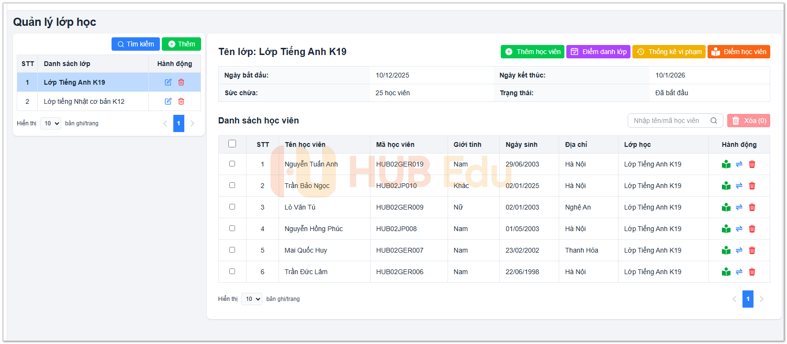Click next page arrow in student list
This screenshot has width=787, height=344.
point(762,299)
